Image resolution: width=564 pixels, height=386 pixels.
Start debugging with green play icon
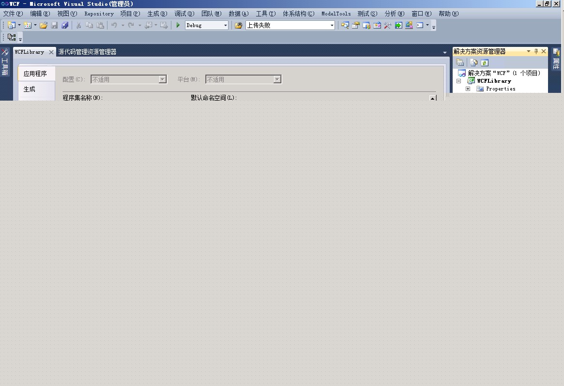(178, 25)
